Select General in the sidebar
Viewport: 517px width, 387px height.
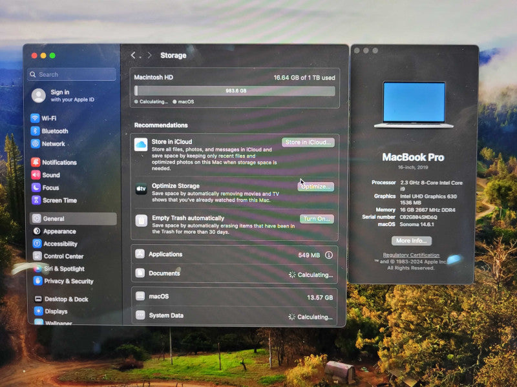73,218
